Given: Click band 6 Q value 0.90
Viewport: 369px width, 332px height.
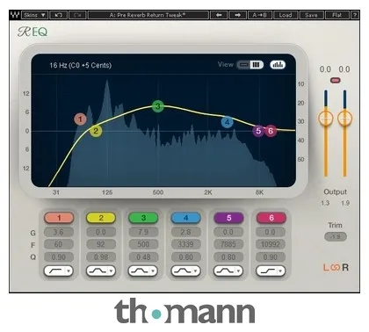Looking at the screenshot, I should pyautogui.click(x=271, y=257).
